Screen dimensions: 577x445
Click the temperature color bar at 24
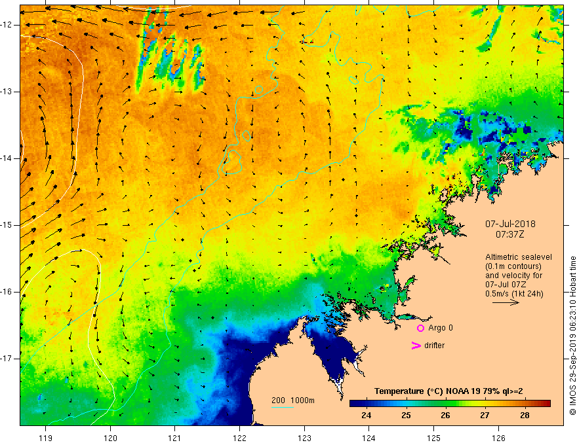pyautogui.click(x=366, y=404)
